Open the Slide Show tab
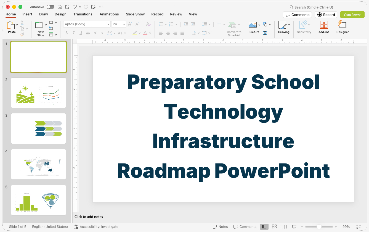 pos(135,14)
